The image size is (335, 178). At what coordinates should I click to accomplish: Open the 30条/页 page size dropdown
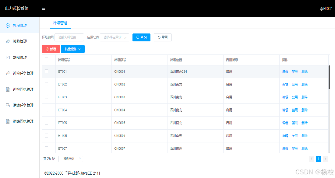point(71,159)
